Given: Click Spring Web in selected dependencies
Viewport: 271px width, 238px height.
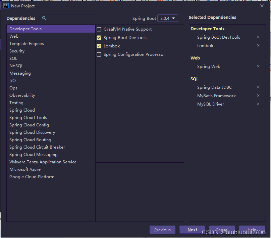Looking at the screenshot, I should tap(209, 67).
